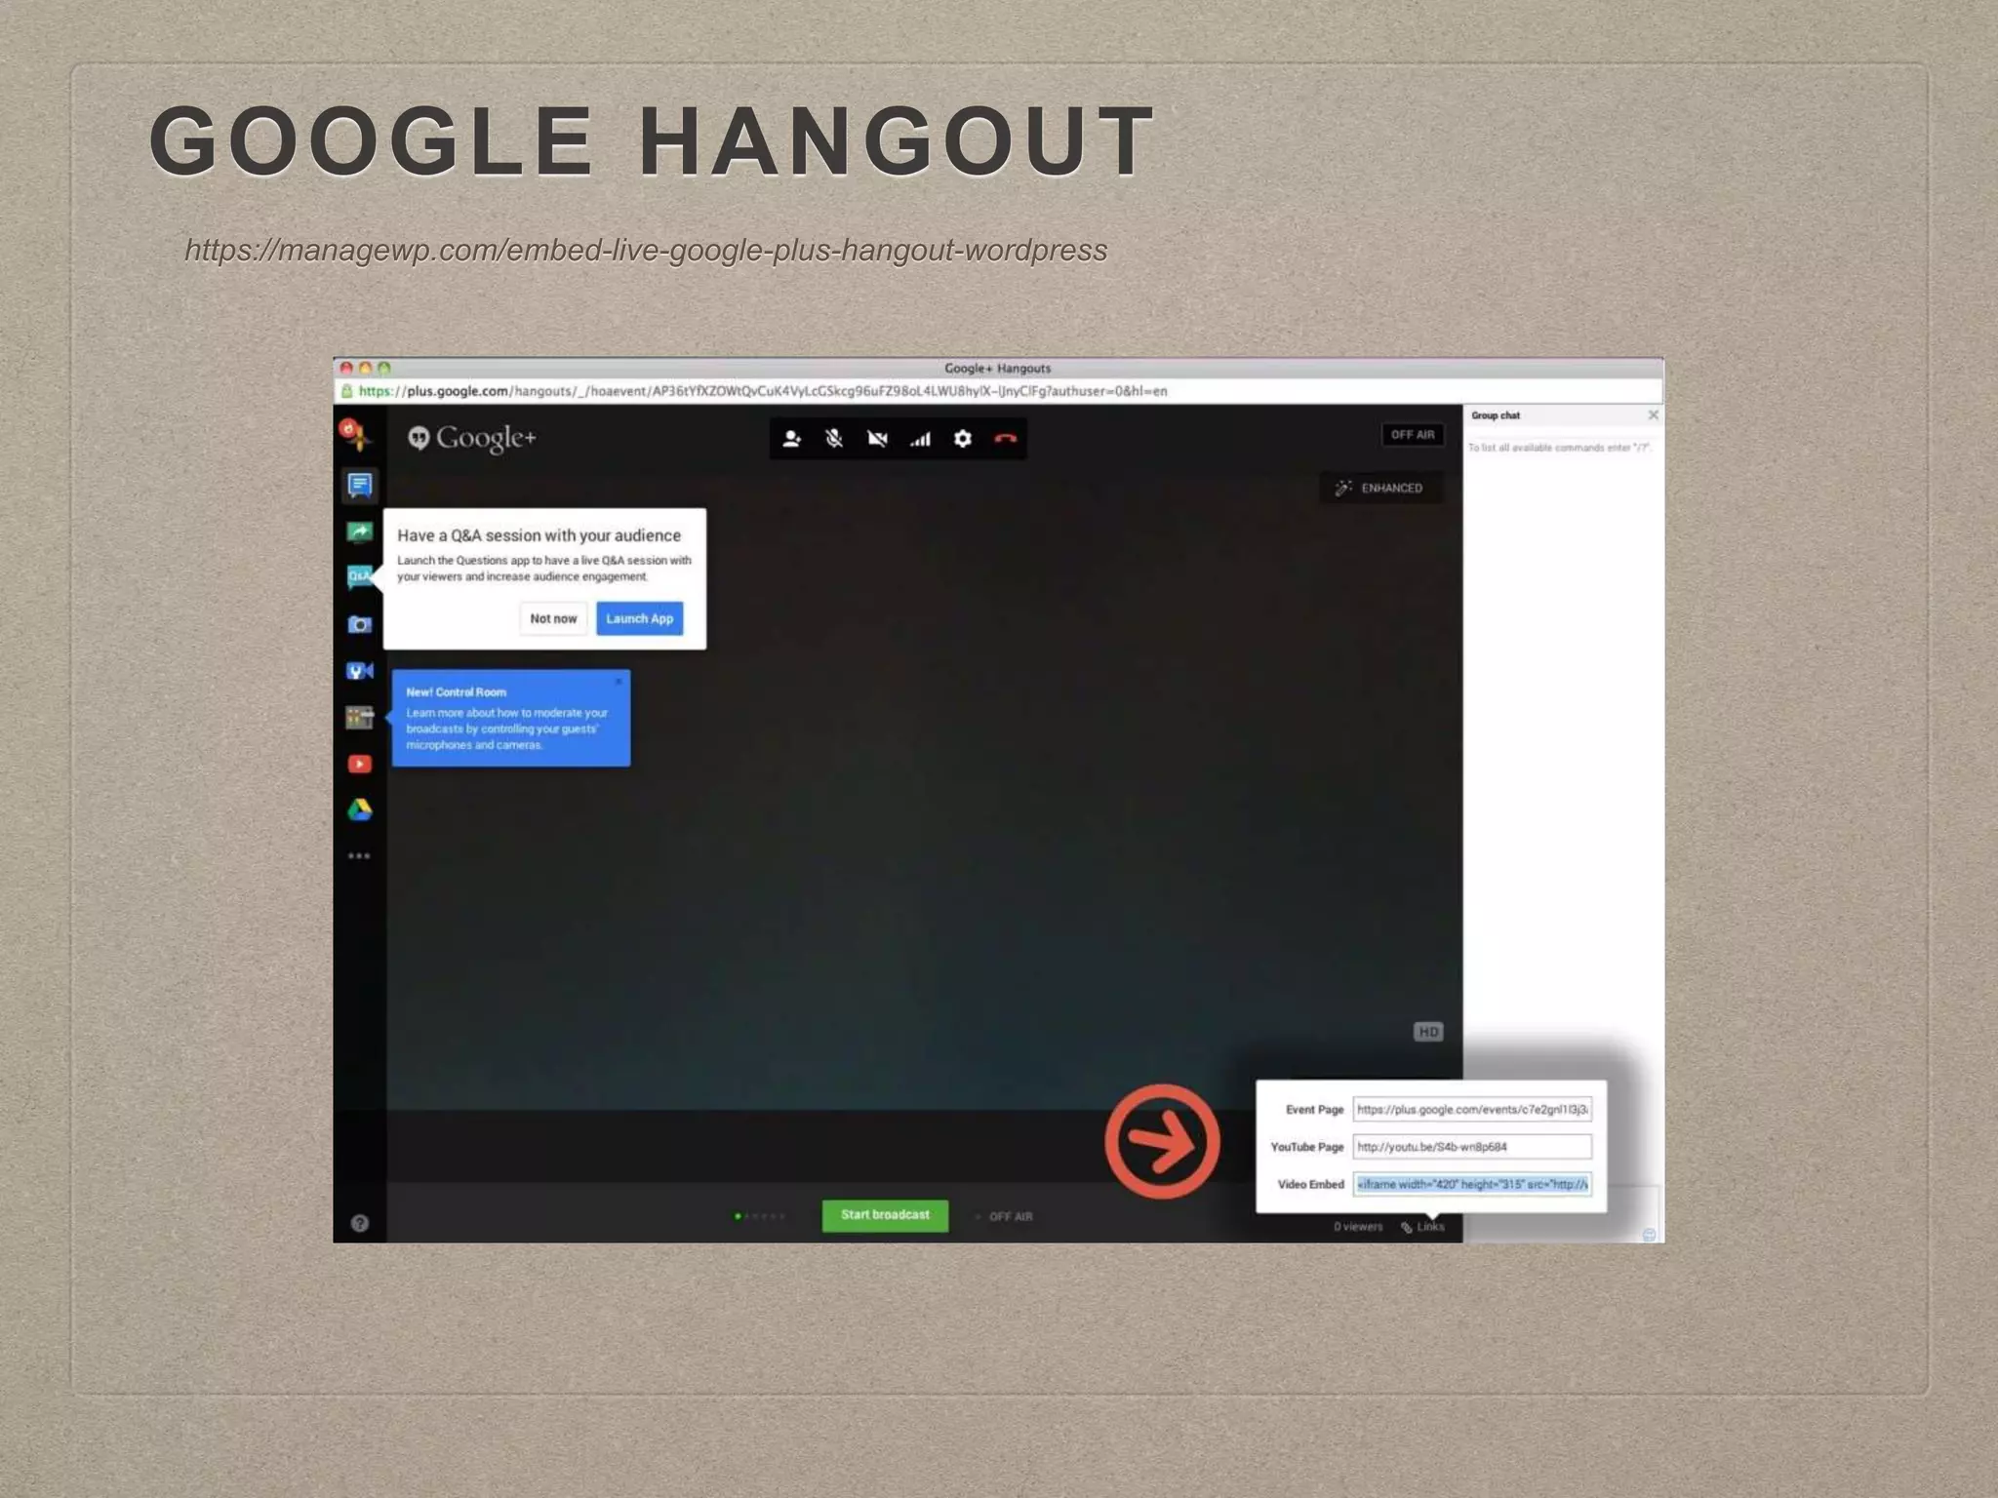This screenshot has height=1498, width=1998.
Task: Click the Group chat panel header
Action: tap(1563, 415)
